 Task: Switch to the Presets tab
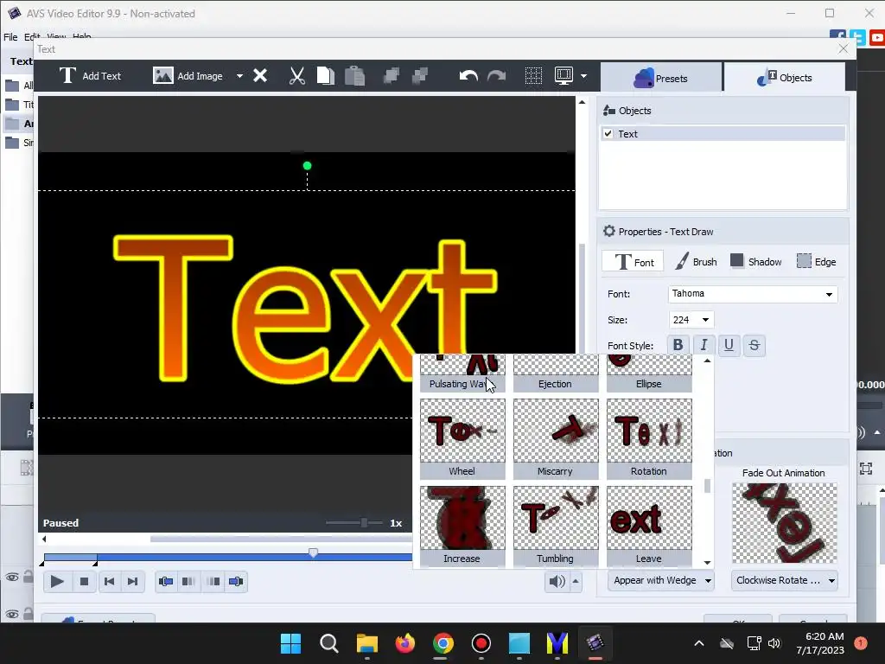point(661,78)
